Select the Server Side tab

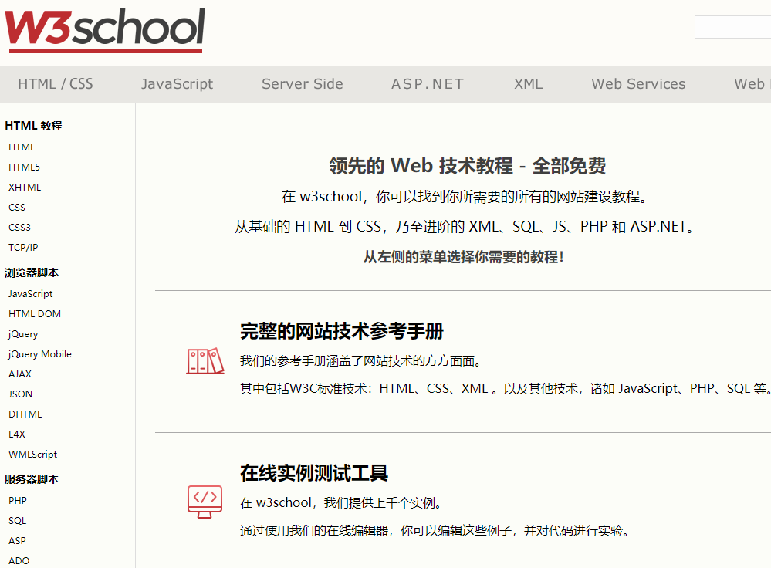(302, 83)
